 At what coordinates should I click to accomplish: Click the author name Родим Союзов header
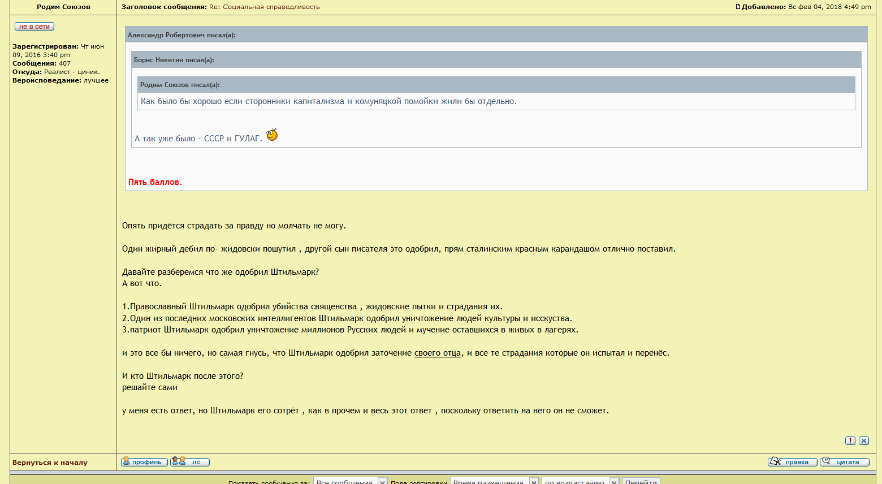pos(63,7)
